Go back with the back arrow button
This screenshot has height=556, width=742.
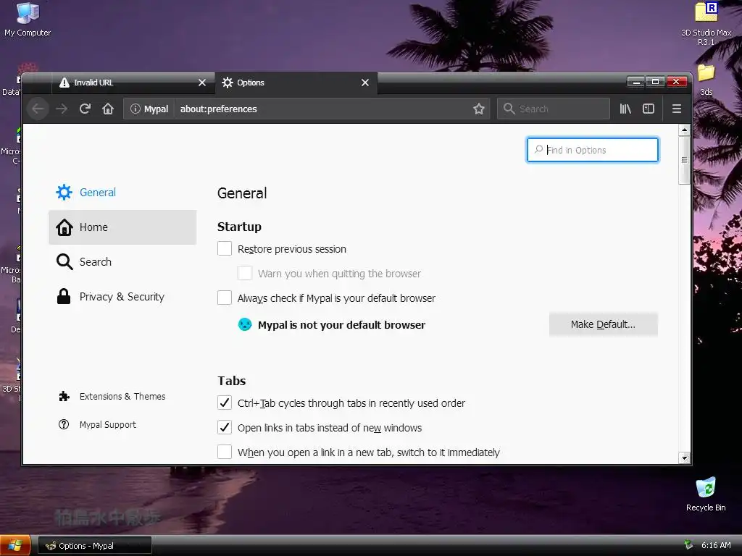(38, 109)
